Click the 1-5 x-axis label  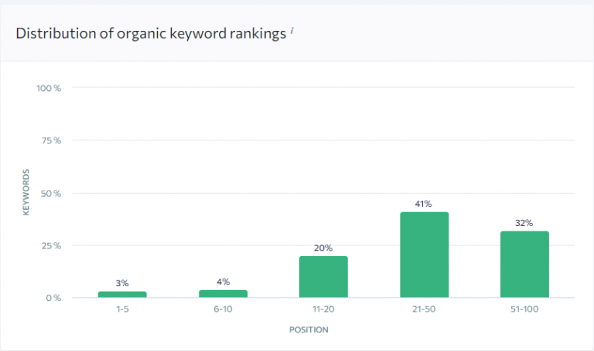[x=122, y=309]
